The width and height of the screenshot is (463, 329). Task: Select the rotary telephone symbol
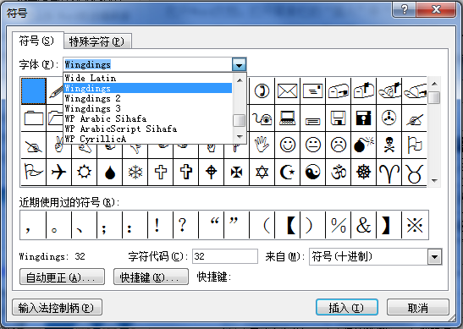tap(262, 118)
